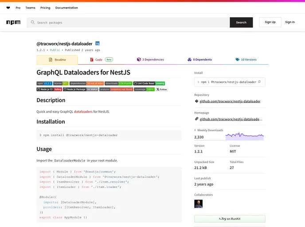Screen dimensions: 305x227
Task: Select the npm i install command text
Action: point(229,82)
